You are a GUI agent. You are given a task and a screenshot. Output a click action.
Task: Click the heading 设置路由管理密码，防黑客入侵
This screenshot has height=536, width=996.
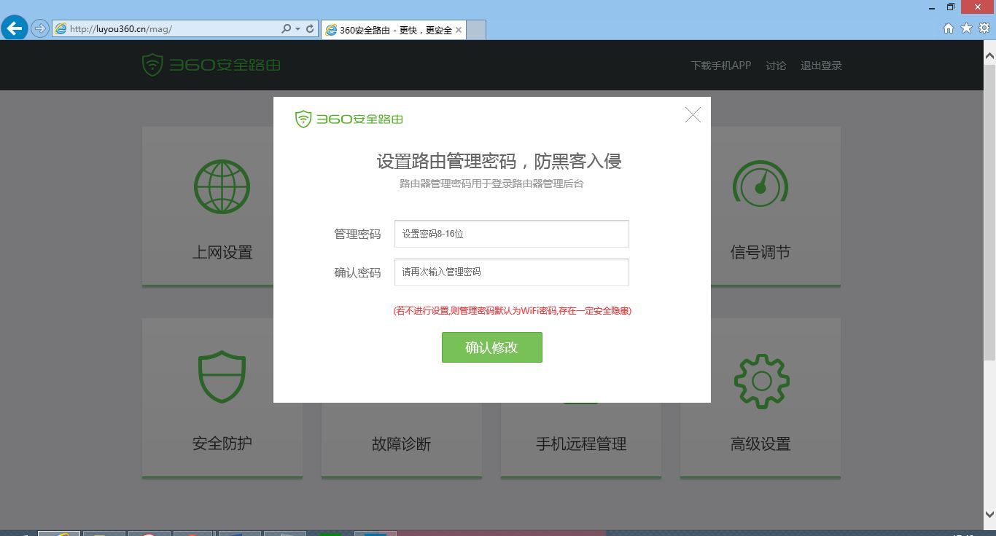pos(499,162)
